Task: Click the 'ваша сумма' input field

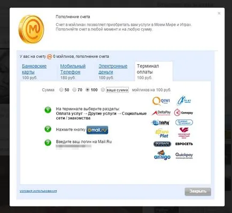Action: pyautogui.click(x=117, y=90)
